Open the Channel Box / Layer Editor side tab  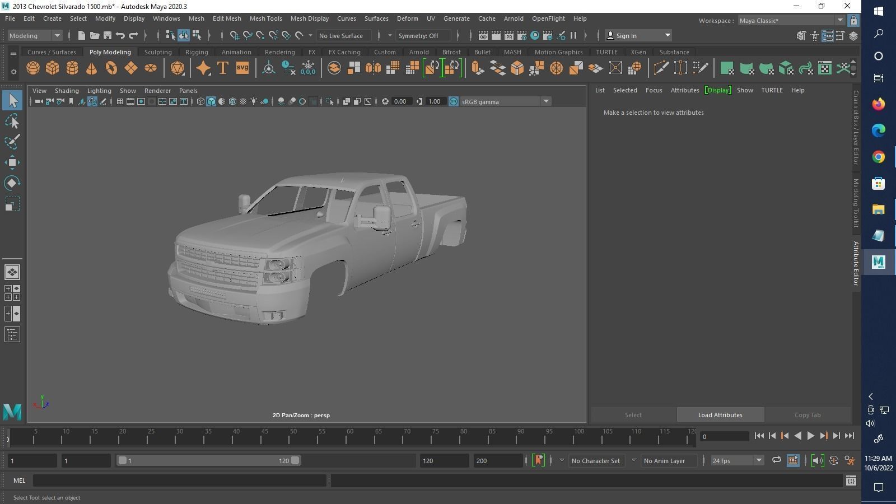coord(856,127)
